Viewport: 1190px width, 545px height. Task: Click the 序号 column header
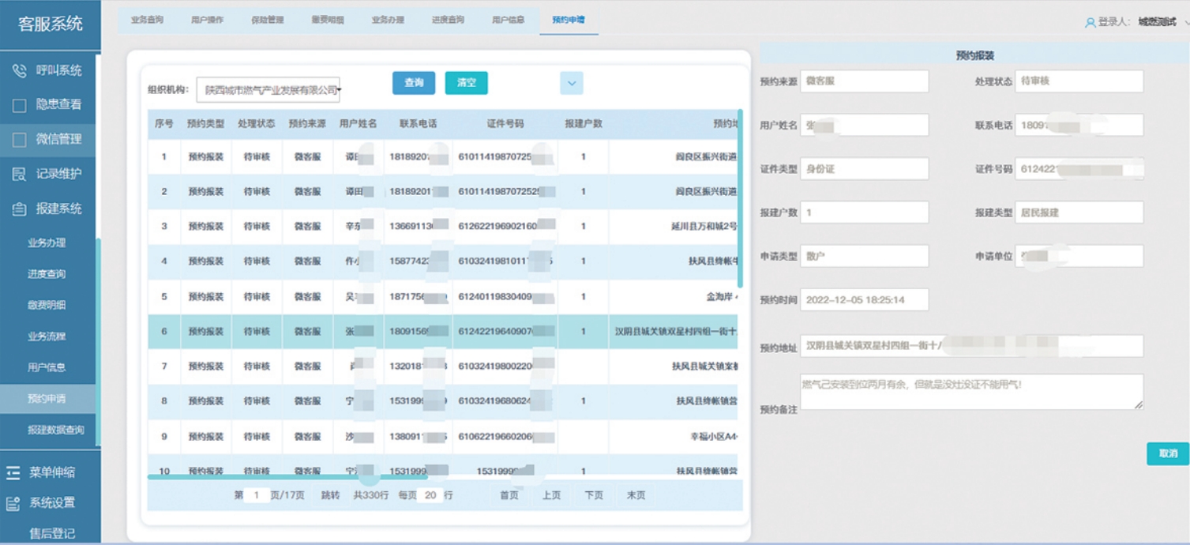[x=164, y=124]
